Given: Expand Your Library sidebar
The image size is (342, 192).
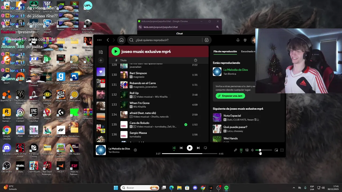Looking at the screenshot, I should click(101, 52).
